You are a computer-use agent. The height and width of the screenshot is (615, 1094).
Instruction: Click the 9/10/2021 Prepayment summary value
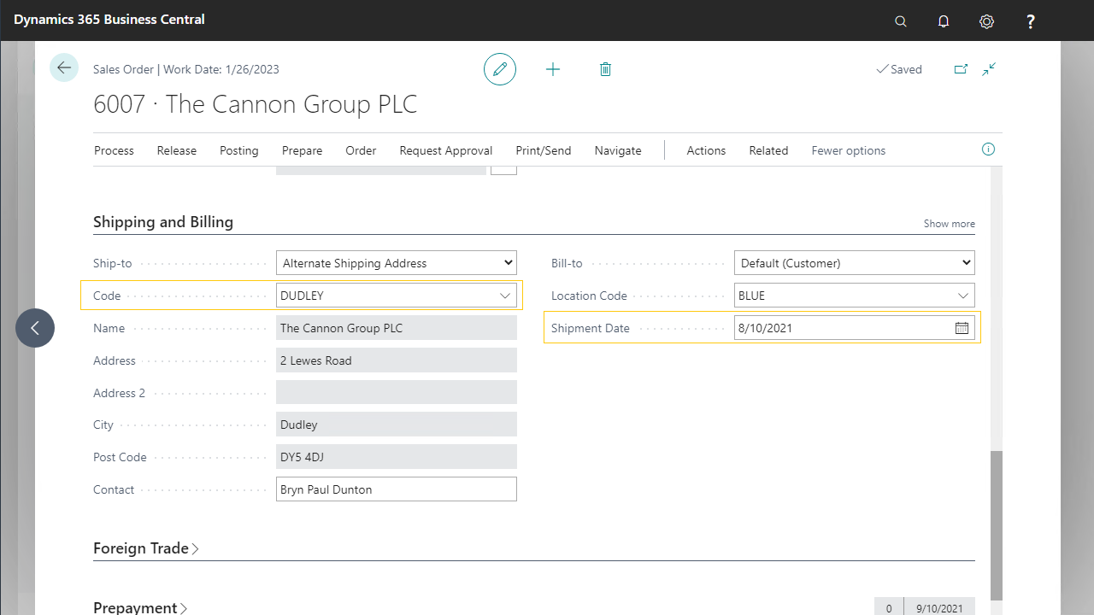pos(939,608)
